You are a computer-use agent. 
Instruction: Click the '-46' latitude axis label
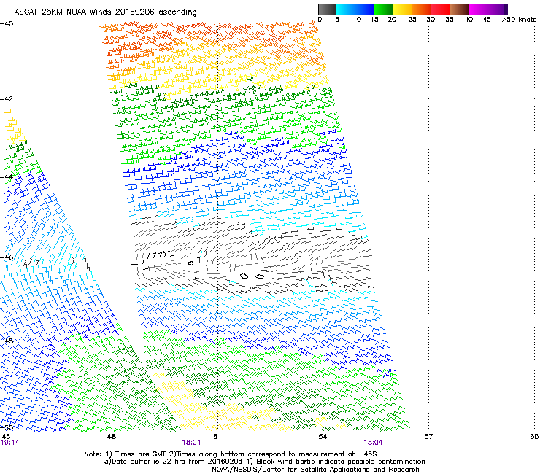tap(7, 257)
